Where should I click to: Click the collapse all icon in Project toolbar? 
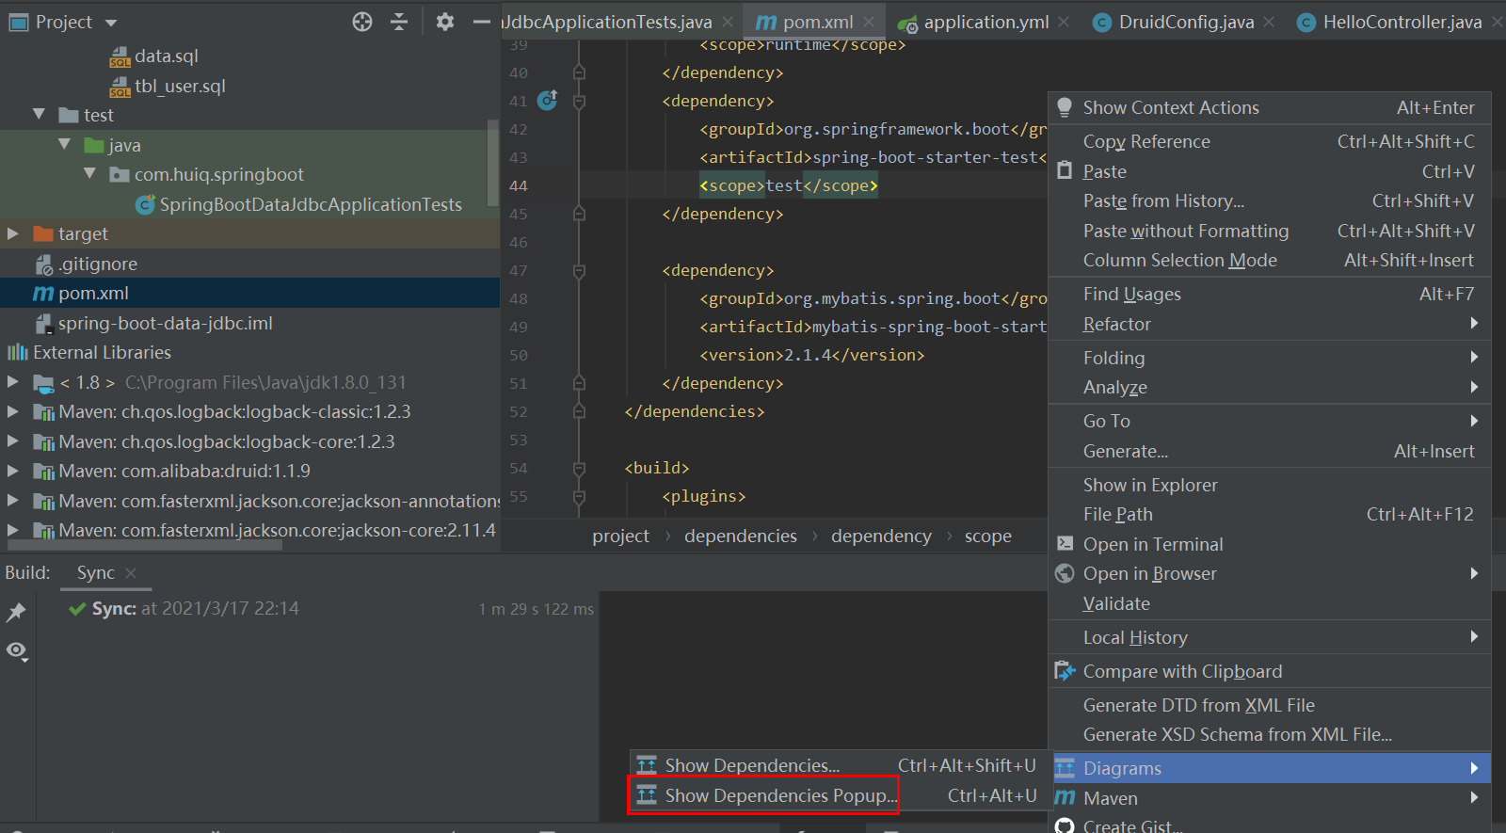tap(399, 22)
